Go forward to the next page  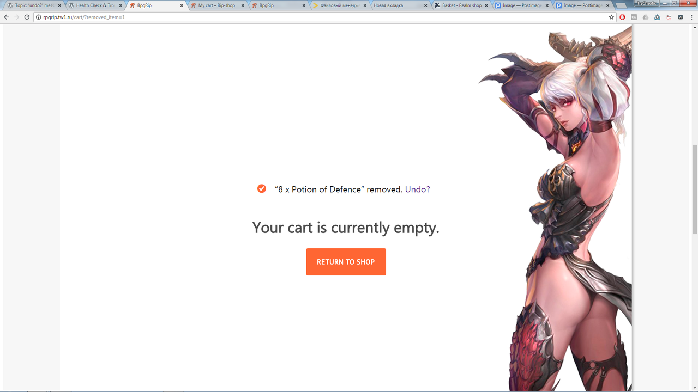coord(16,17)
